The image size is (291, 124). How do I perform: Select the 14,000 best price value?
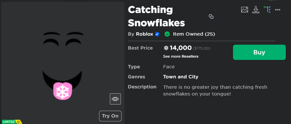pos(181,48)
